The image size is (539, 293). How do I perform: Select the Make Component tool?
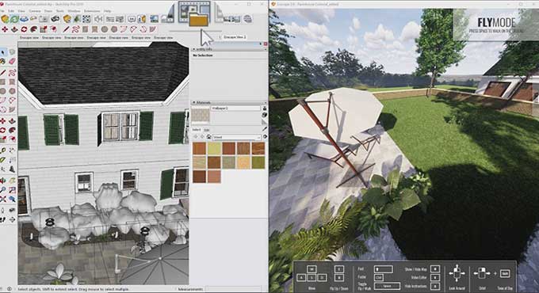coord(12,52)
